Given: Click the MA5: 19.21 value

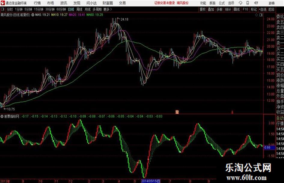Looking at the screenshot, I should pos(42,15).
